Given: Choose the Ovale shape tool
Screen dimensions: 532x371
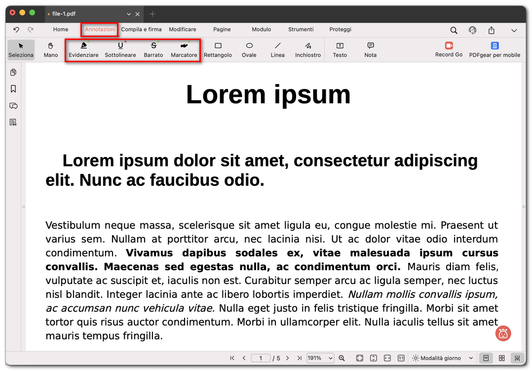Looking at the screenshot, I should pos(249,50).
